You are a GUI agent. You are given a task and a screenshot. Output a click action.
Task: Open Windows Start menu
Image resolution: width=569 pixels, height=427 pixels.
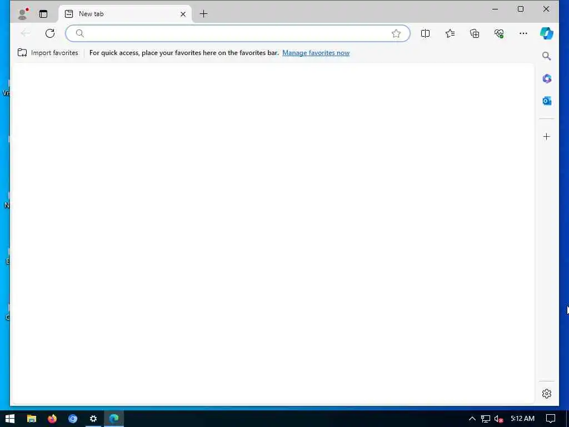pos(10,419)
